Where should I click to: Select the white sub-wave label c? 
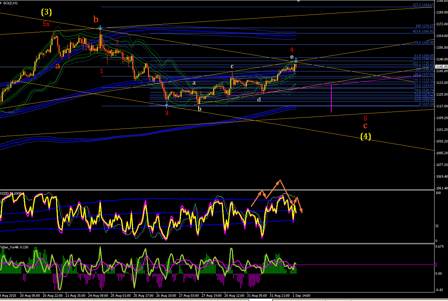point(232,66)
